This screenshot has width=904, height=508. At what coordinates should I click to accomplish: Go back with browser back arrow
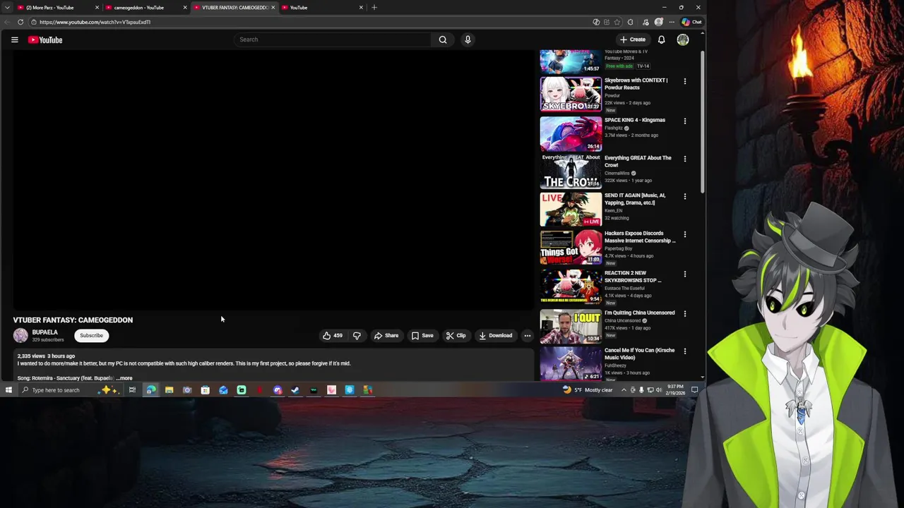[7, 22]
